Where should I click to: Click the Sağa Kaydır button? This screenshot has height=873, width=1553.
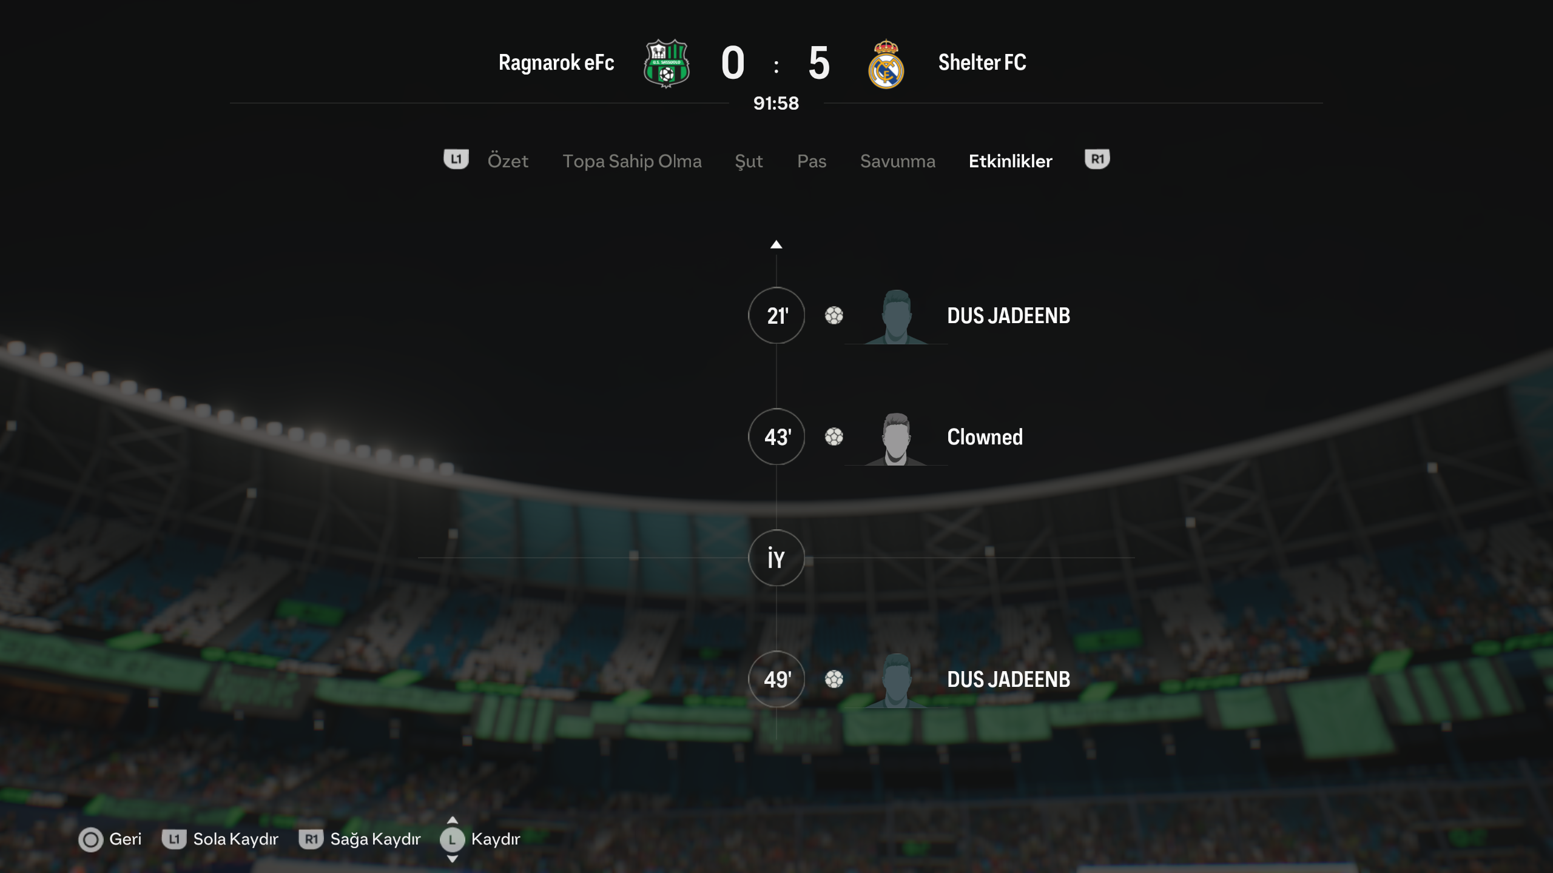pyautogui.click(x=360, y=839)
